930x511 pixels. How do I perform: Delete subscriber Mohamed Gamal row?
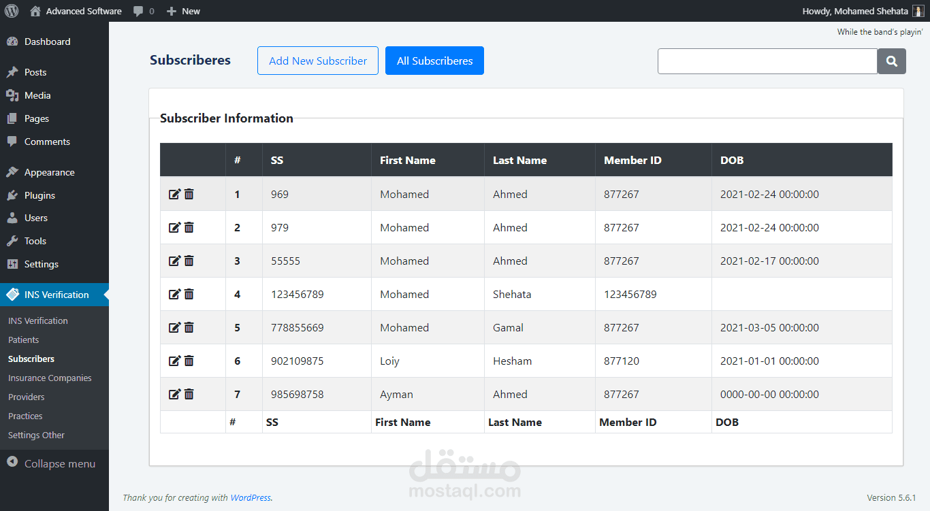click(x=189, y=327)
